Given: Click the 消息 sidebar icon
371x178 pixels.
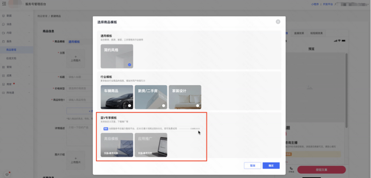Looking at the screenshot, I should pyautogui.click(x=3, y=24).
